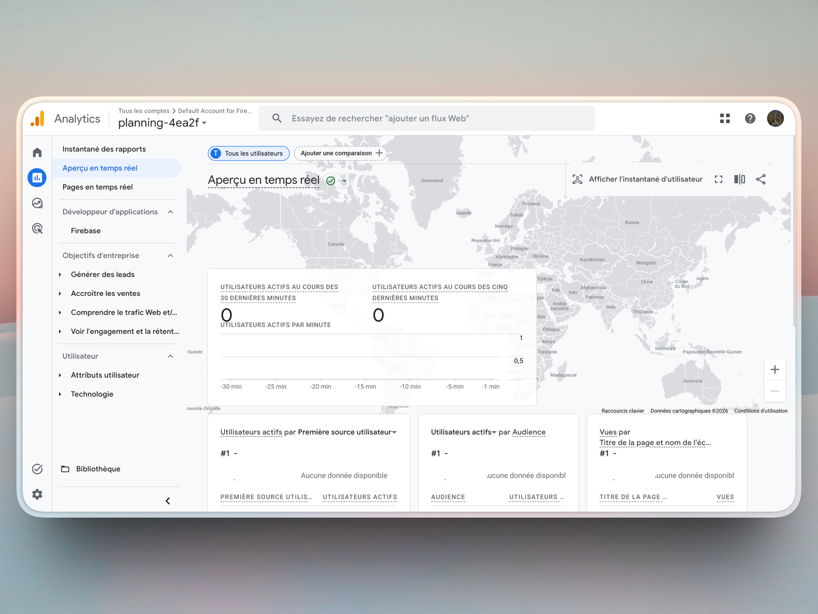
Task: Expand Comprendre le trafic Web item
Action: click(60, 313)
